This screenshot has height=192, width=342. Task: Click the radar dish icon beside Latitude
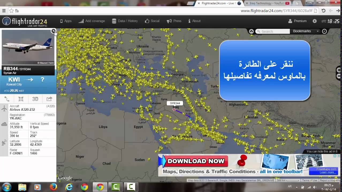[x=4, y=143]
